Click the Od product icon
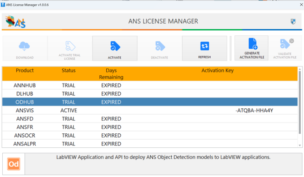Screen dimensions: 304x177 14,164
